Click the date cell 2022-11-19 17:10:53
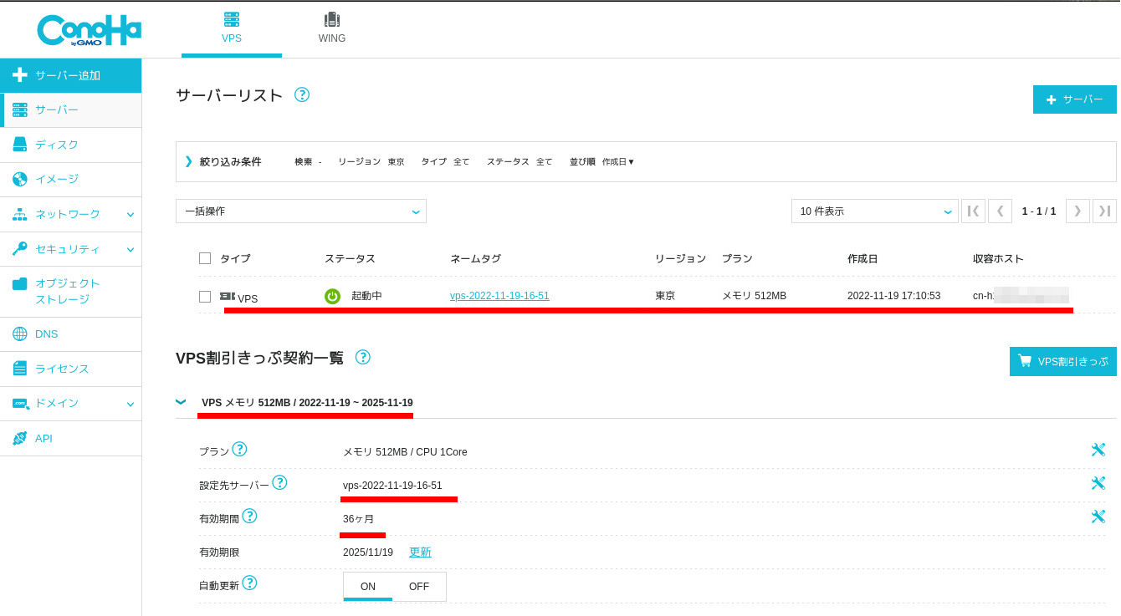Viewport: 1121px width, 616px height. 893,296
